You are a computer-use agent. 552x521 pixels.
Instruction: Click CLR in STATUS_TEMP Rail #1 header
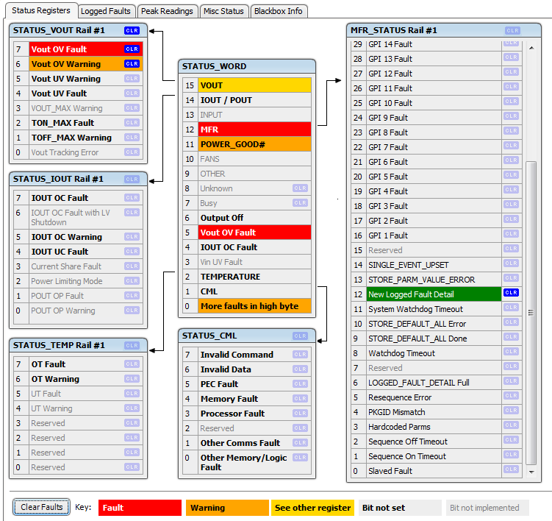pyautogui.click(x=132, y=346)
